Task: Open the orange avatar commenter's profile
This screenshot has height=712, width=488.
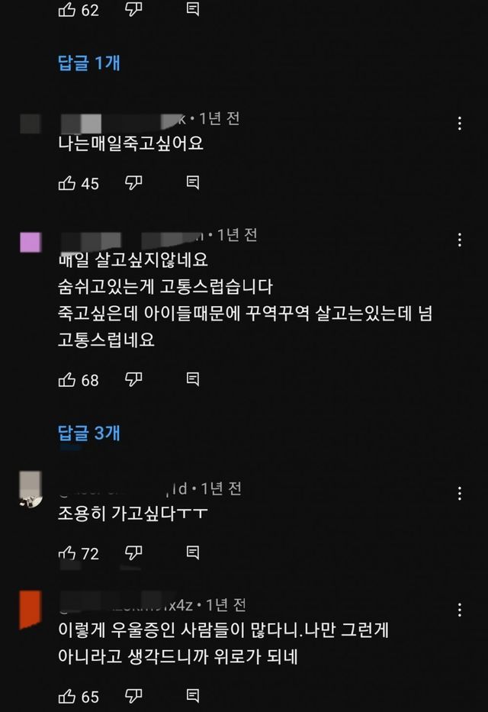Action: (x=30, y=610)
